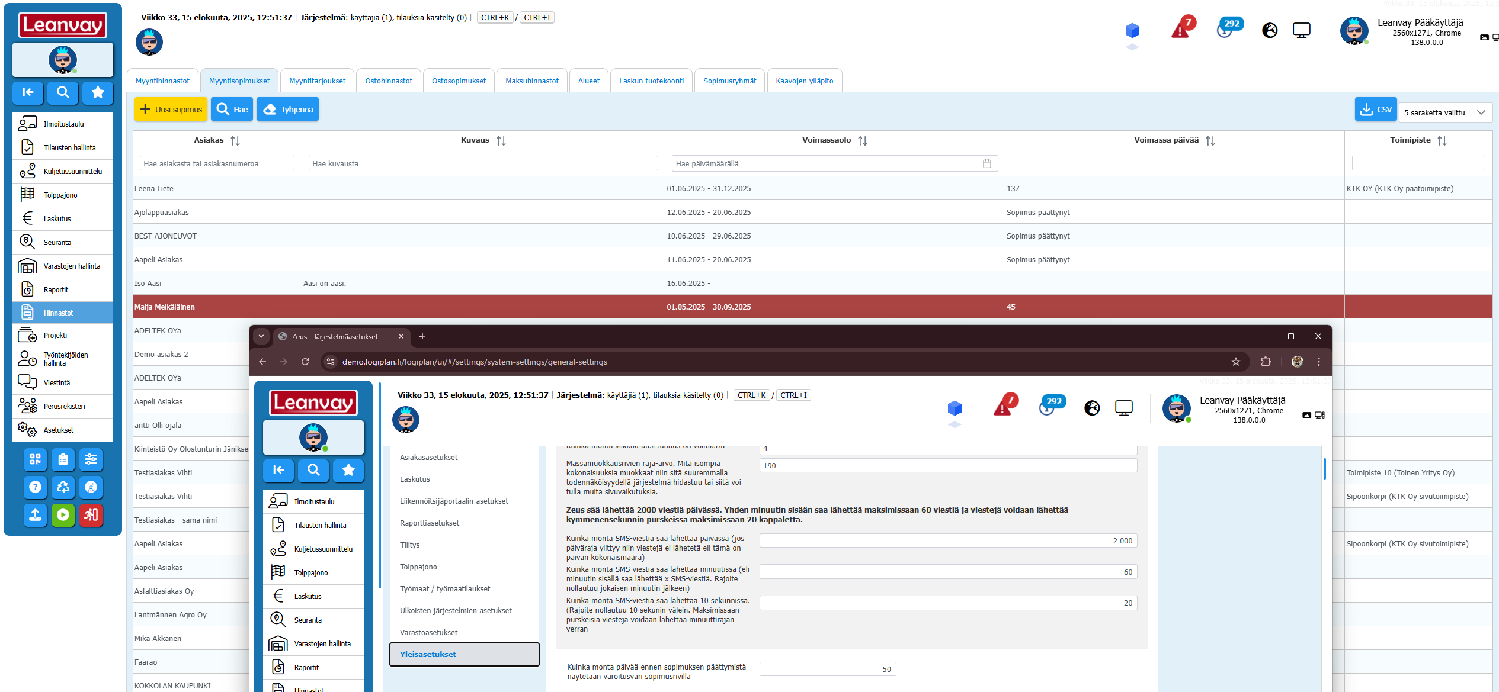
Task: Open the '5 saraketta valittu' column dropdown
Action: pyautogui.click(x=1444, y=112)
